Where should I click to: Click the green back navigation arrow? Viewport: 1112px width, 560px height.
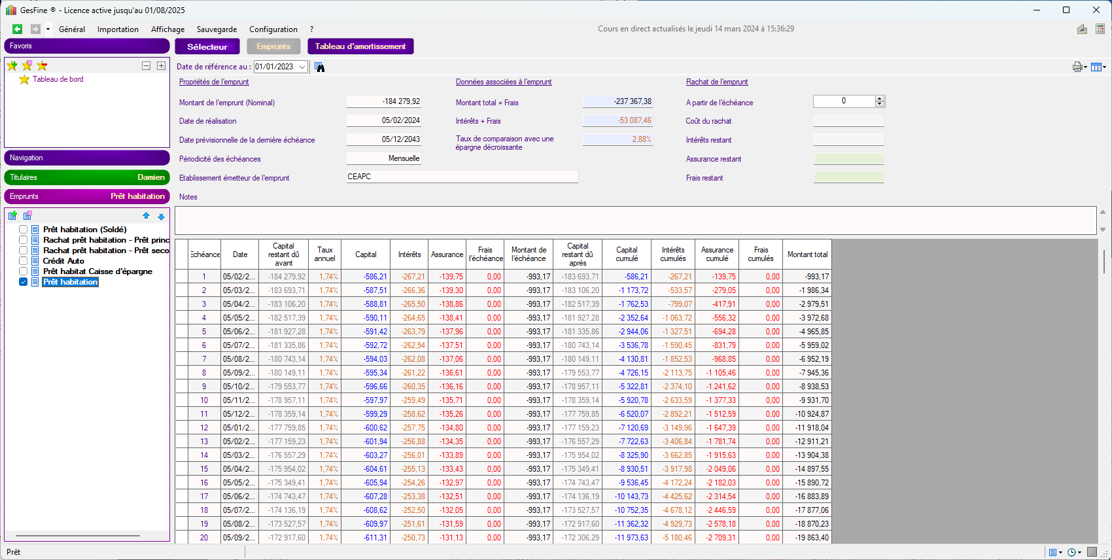tap(17, 29)
